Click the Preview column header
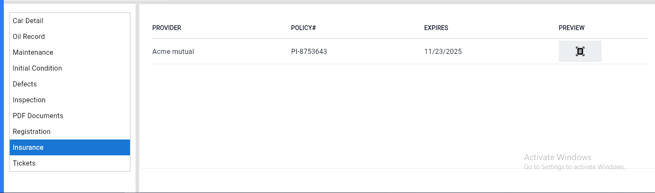Viewport: 655px width, 193px height. click(x=572, y=28)
